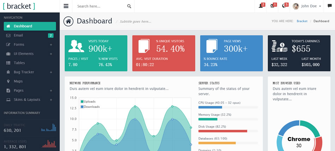Click John Doe's avatar picture

tap(296, 6)
